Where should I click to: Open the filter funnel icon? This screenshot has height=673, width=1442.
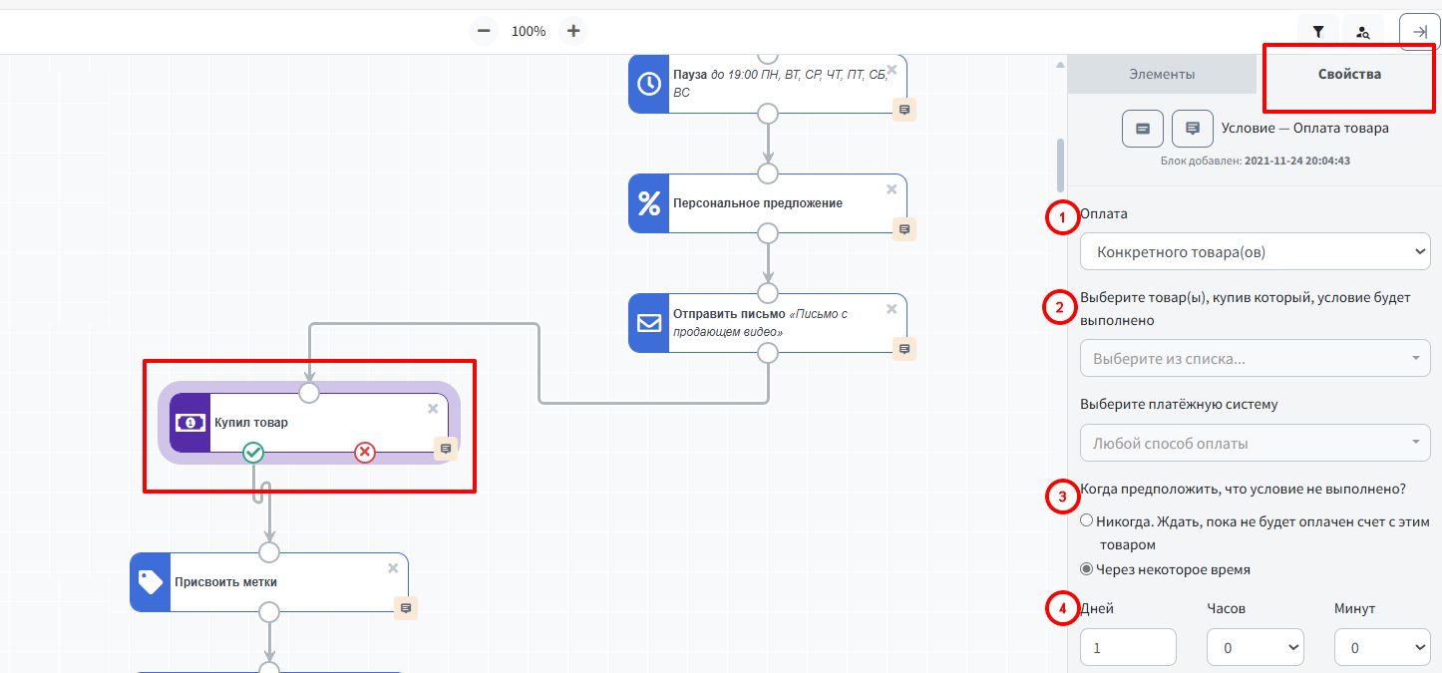(1318, 32)
